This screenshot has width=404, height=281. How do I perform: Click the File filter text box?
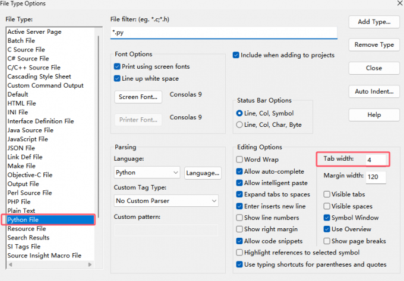point(224,33)
